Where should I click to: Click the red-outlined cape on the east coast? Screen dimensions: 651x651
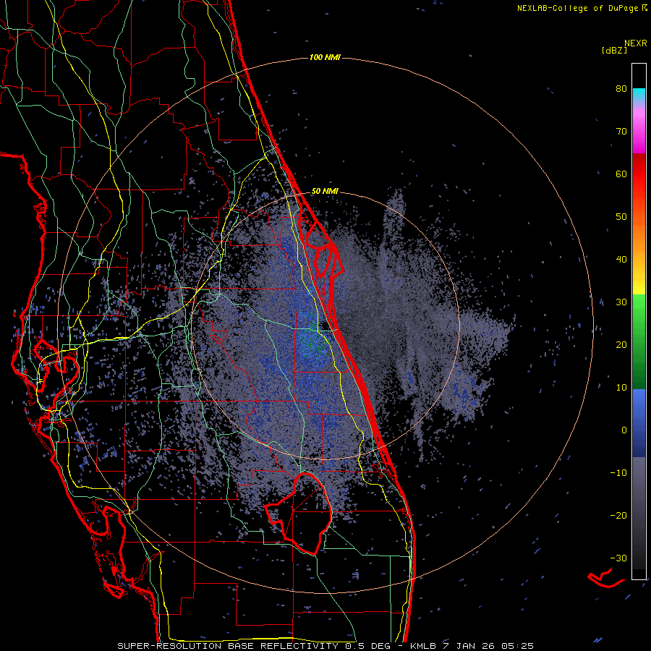click(324, 249)
